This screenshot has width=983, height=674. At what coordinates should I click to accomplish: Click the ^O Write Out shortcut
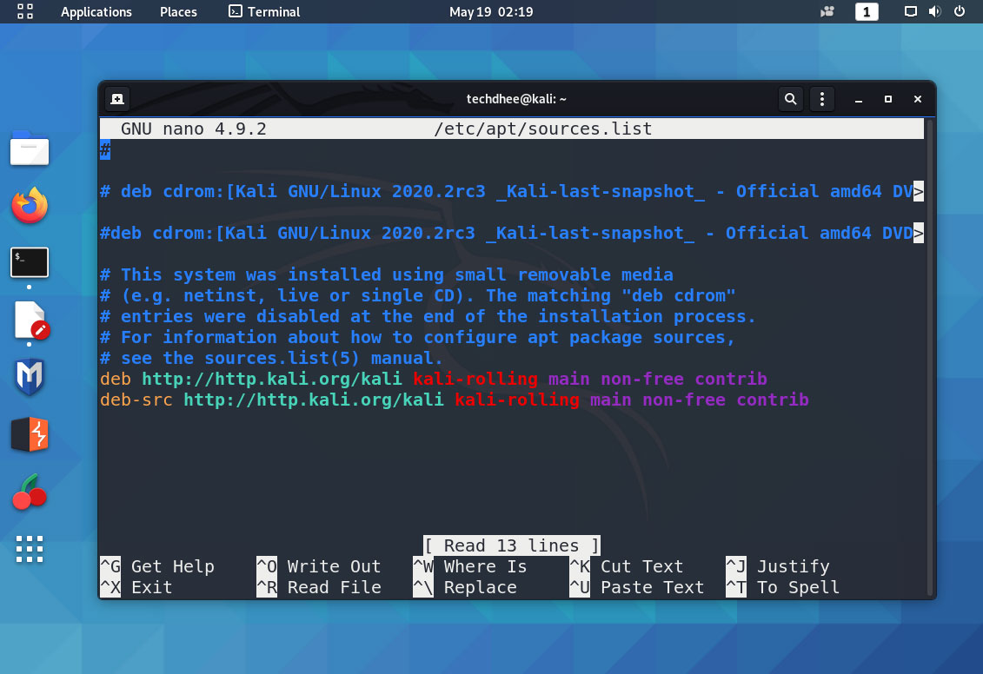(318, 566)
